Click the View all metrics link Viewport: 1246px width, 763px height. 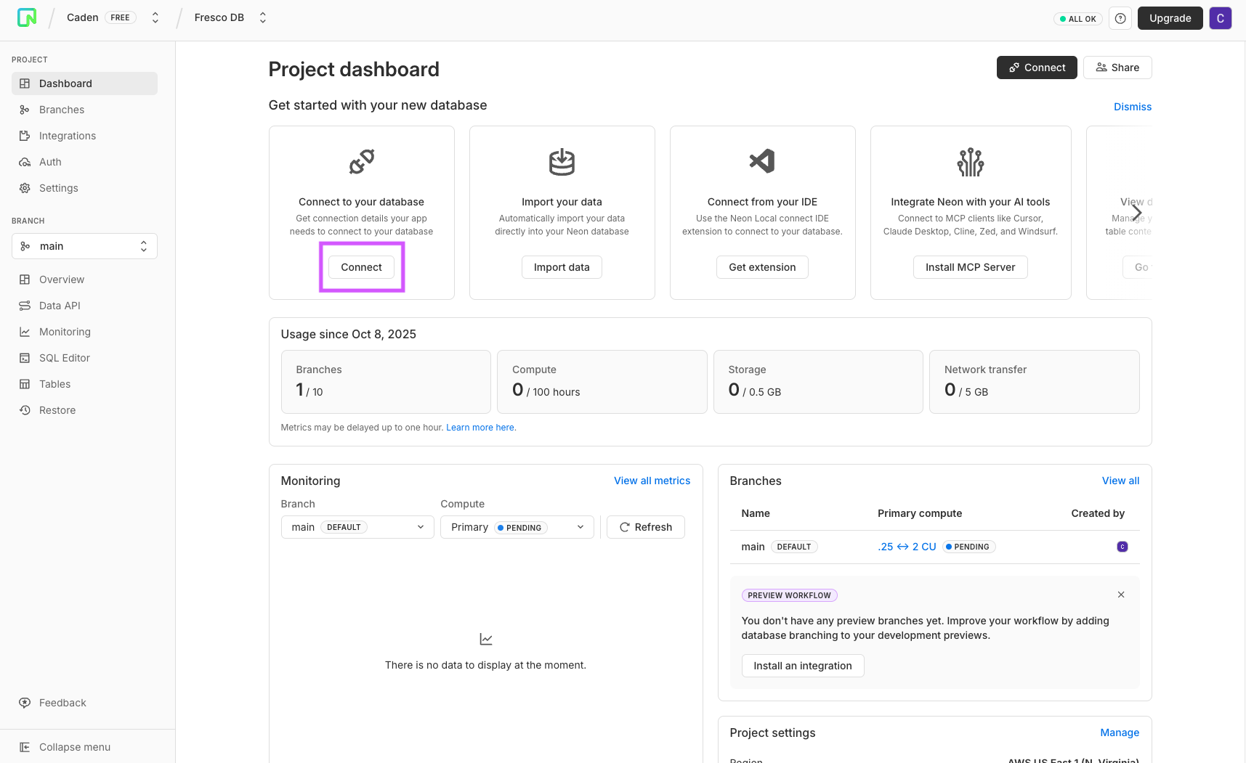[x=652, y=481]
